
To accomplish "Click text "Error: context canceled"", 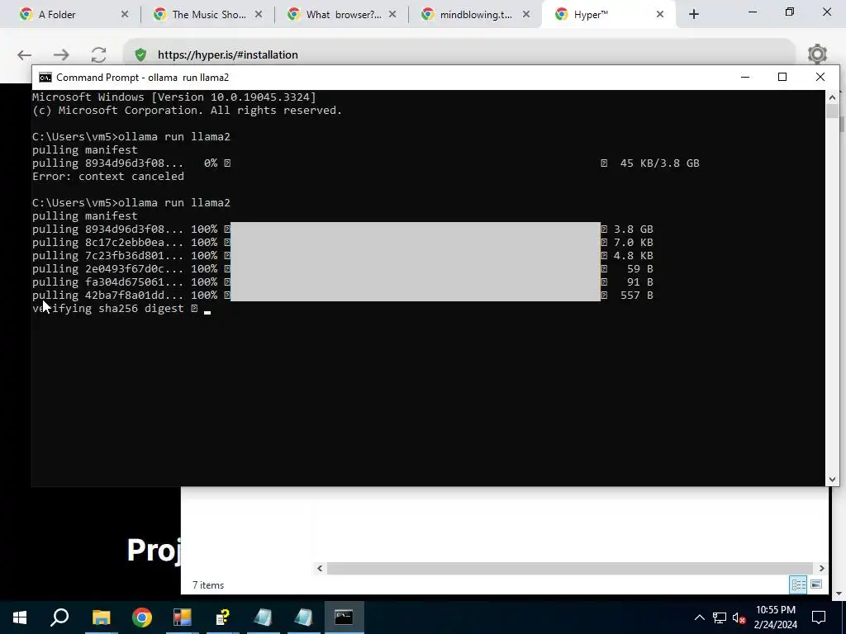I will coord(108,177).
